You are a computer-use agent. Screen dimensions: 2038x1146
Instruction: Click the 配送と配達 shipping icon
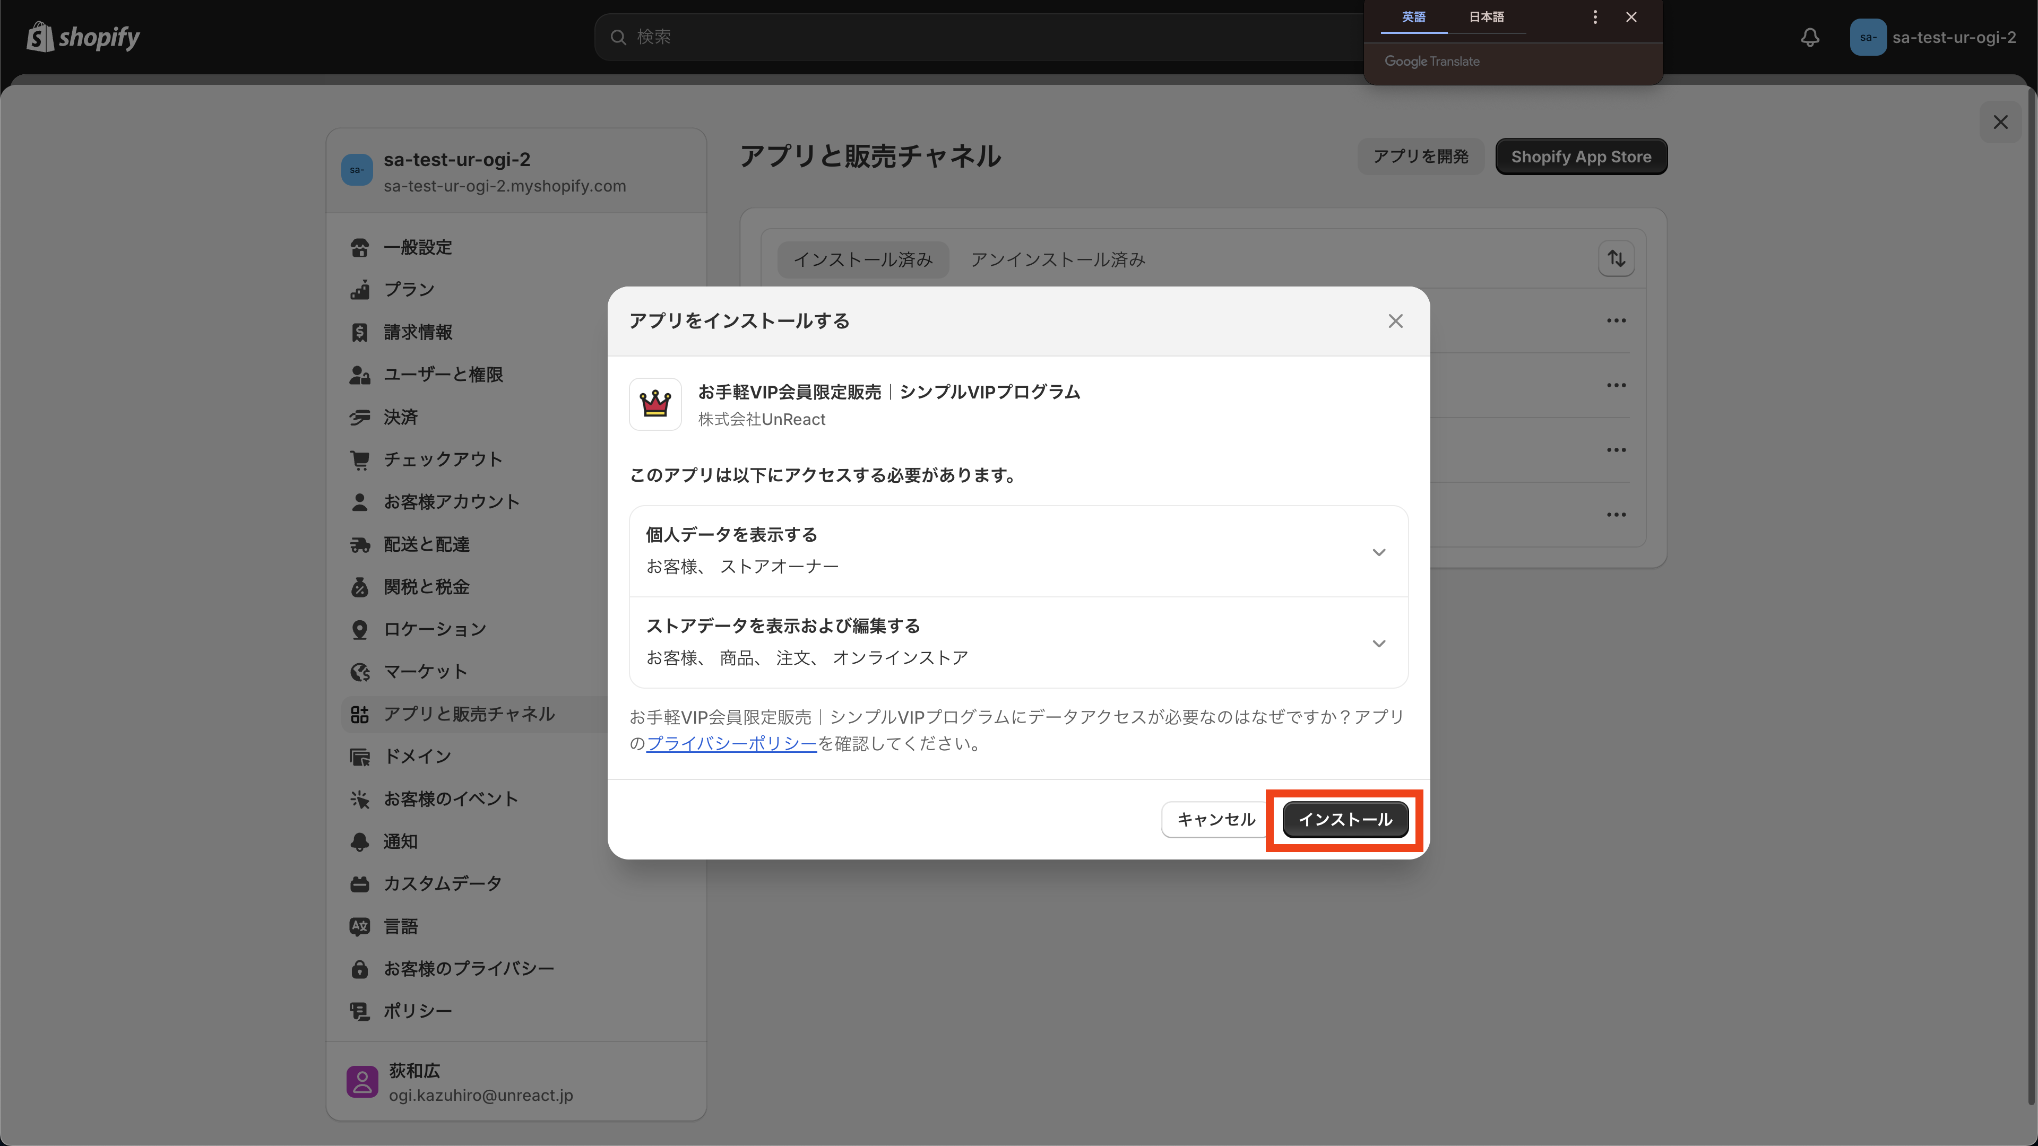point(360,544)
